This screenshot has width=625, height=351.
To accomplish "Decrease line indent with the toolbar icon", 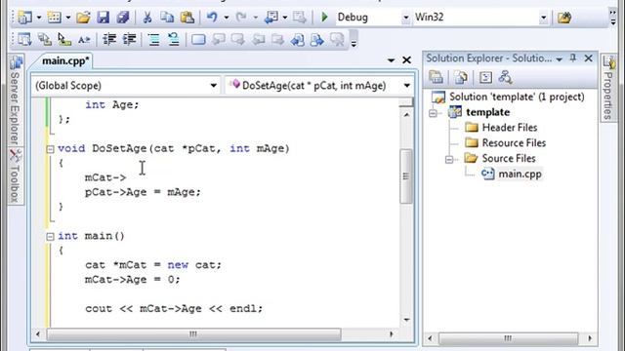I will coord(109,39).
